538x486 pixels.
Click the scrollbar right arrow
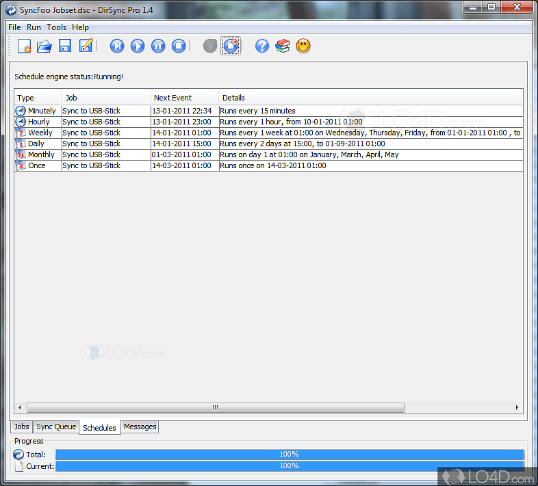click(517, 407)
